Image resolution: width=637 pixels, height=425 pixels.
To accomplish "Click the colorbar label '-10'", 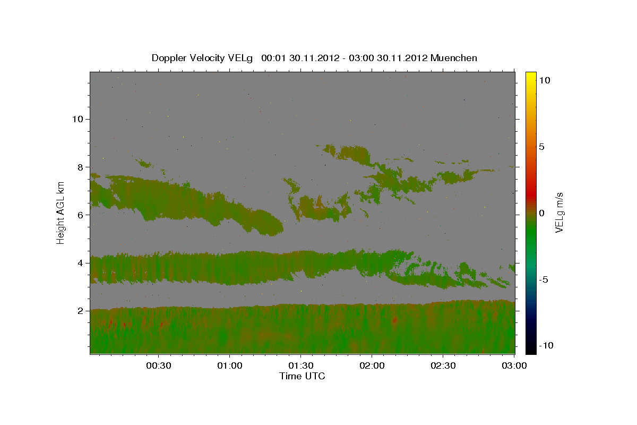I will (546, 345).
